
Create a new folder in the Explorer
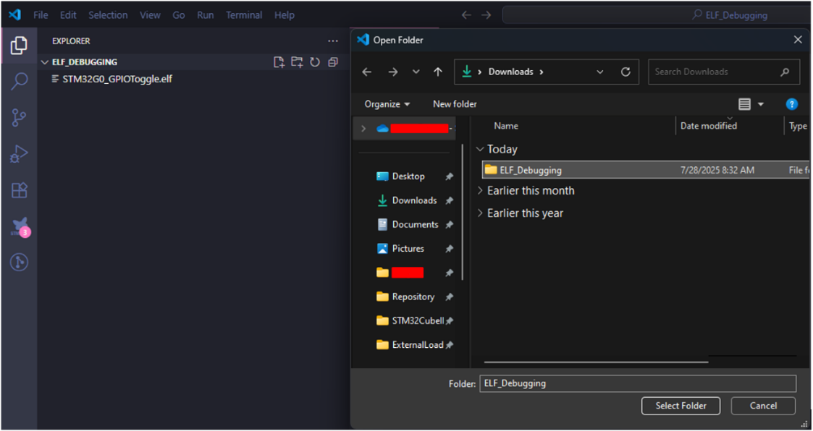tap(297, 62)
